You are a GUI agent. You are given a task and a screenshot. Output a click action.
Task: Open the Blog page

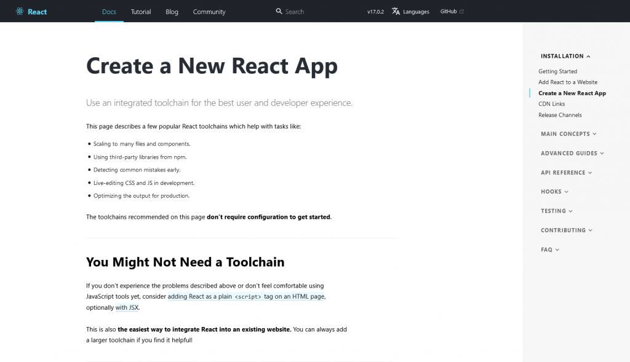coord(172,12)
